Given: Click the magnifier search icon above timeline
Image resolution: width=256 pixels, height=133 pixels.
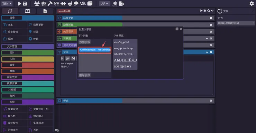Looking at the screenshot, I should tap(209, 11).
